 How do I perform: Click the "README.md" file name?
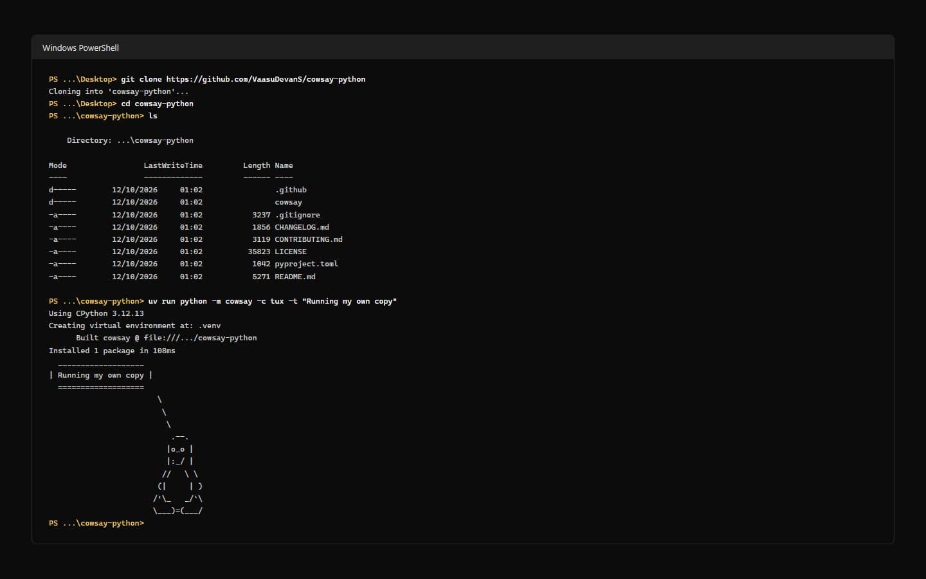tap(295, 277)
